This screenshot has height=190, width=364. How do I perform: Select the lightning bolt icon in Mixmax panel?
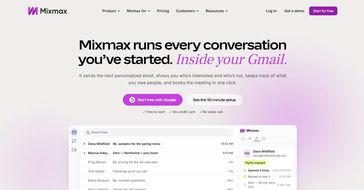point(250,139)
